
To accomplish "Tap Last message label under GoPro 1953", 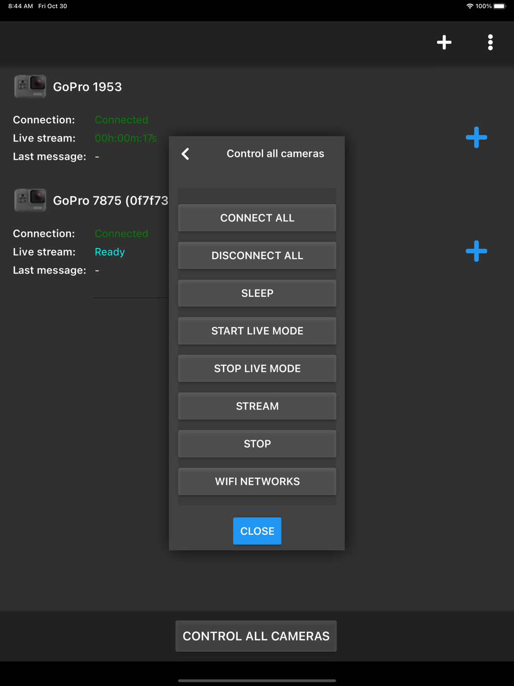I will 49,156.
